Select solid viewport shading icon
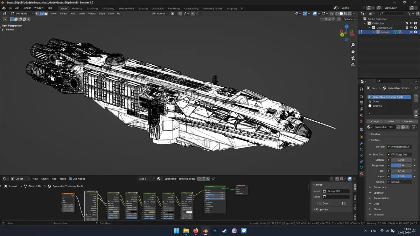420x236 pixels. coord(341,14)
